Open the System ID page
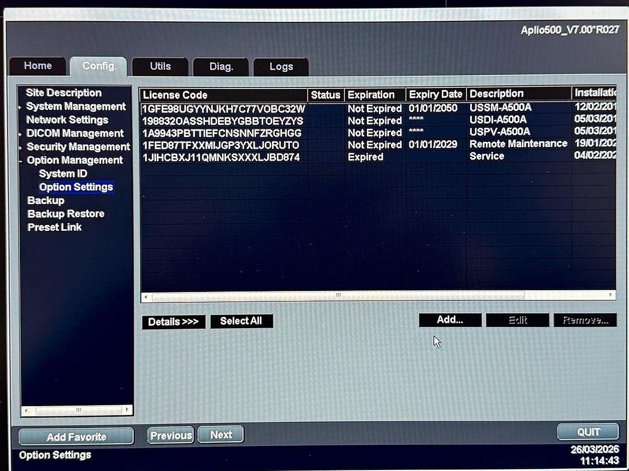The width and height of the screenshot is (629, 471). pyautogui.click(x=62, y=173)
